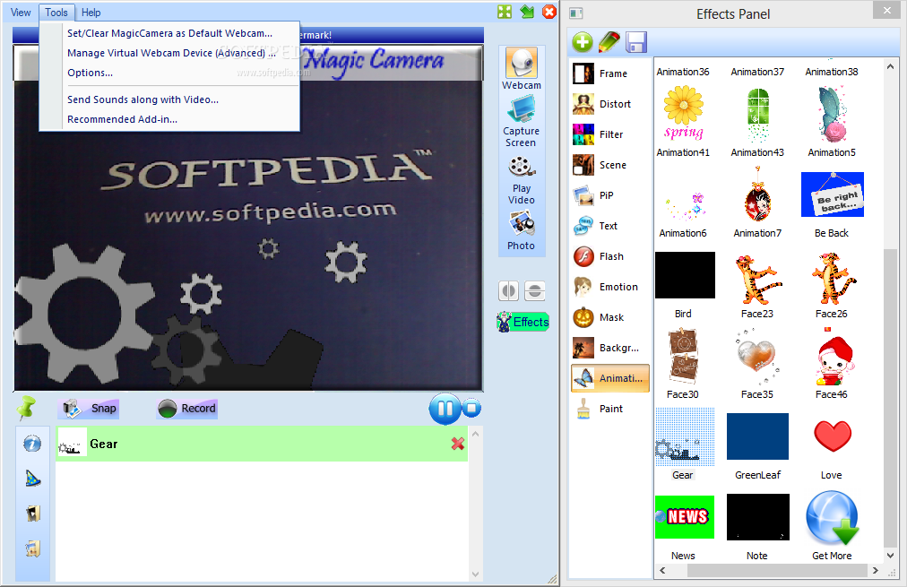Take a picture with Snap button
This screenshot has height=587, width=907.
(x=89, y=409)
